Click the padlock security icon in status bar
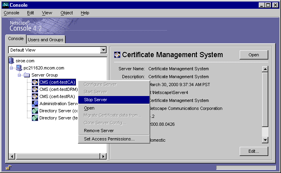 click(x=8, y=167)
